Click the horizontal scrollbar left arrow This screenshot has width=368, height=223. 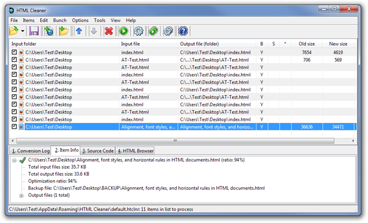(12, 141)
